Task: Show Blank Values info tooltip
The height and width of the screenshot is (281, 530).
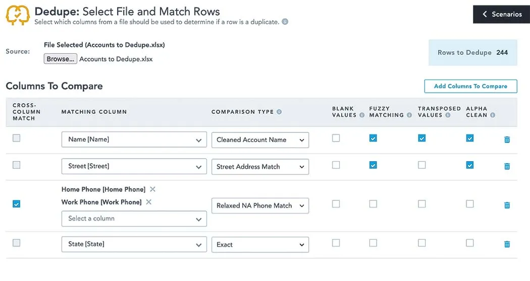Action: click(362, 115)
